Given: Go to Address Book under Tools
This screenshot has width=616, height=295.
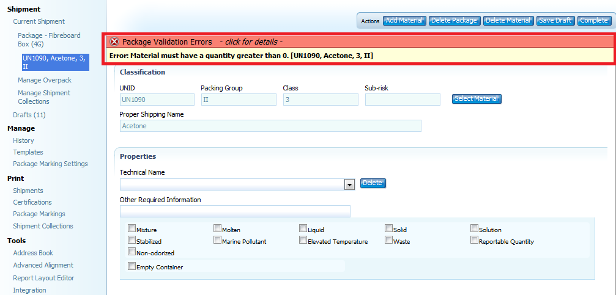Looking at the screenshot, I should pyautogui.click(x=33, y=253).
